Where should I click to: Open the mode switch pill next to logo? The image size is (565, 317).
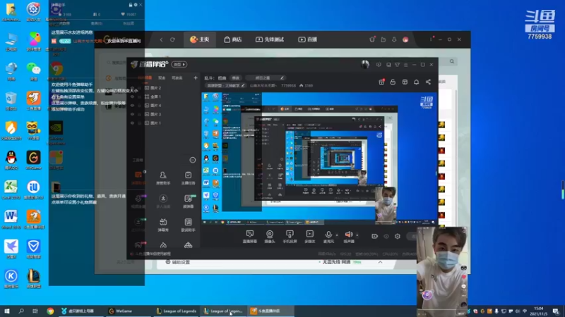click(179, 64)
